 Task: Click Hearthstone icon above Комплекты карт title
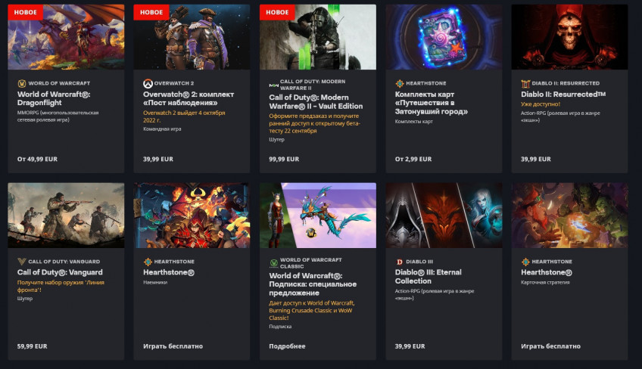(399, 83)
